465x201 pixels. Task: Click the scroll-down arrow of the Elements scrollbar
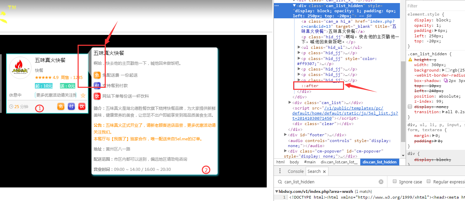[403, 156]
